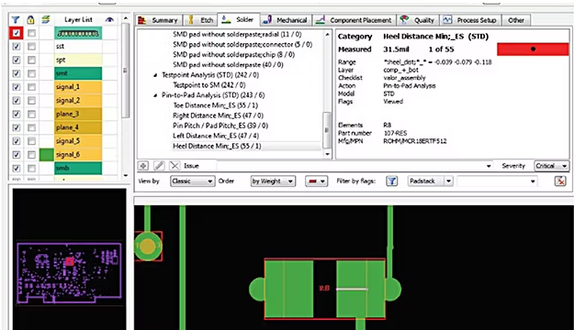This screenshot has height=330, width=574.
Task: Switch to the Other tab
Action: coord(515,20)
